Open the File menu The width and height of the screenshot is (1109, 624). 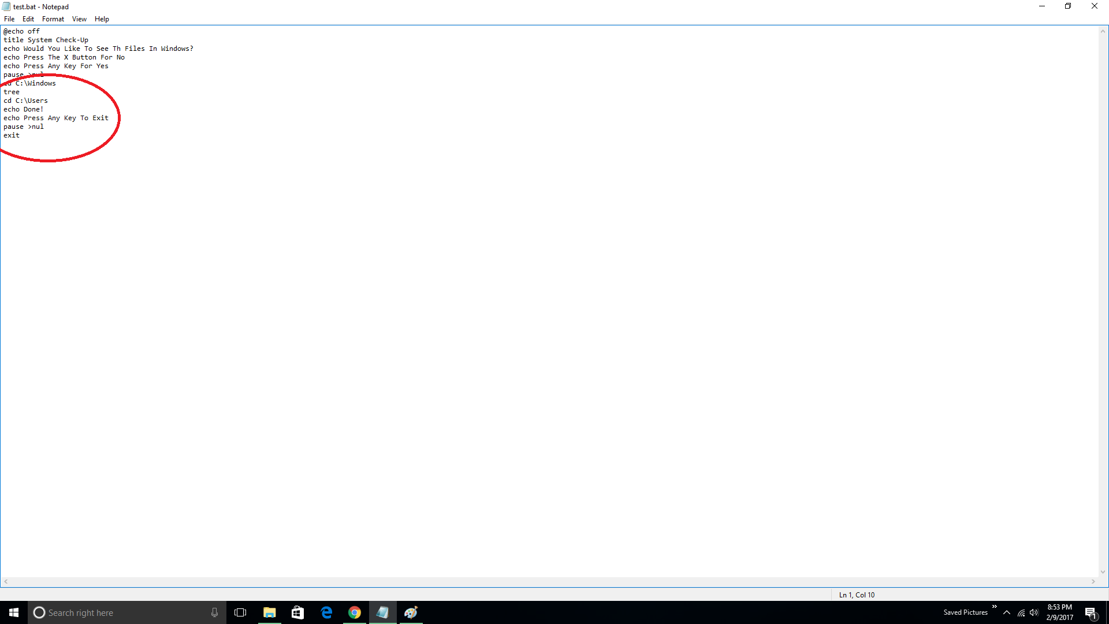tap(9, 19)
